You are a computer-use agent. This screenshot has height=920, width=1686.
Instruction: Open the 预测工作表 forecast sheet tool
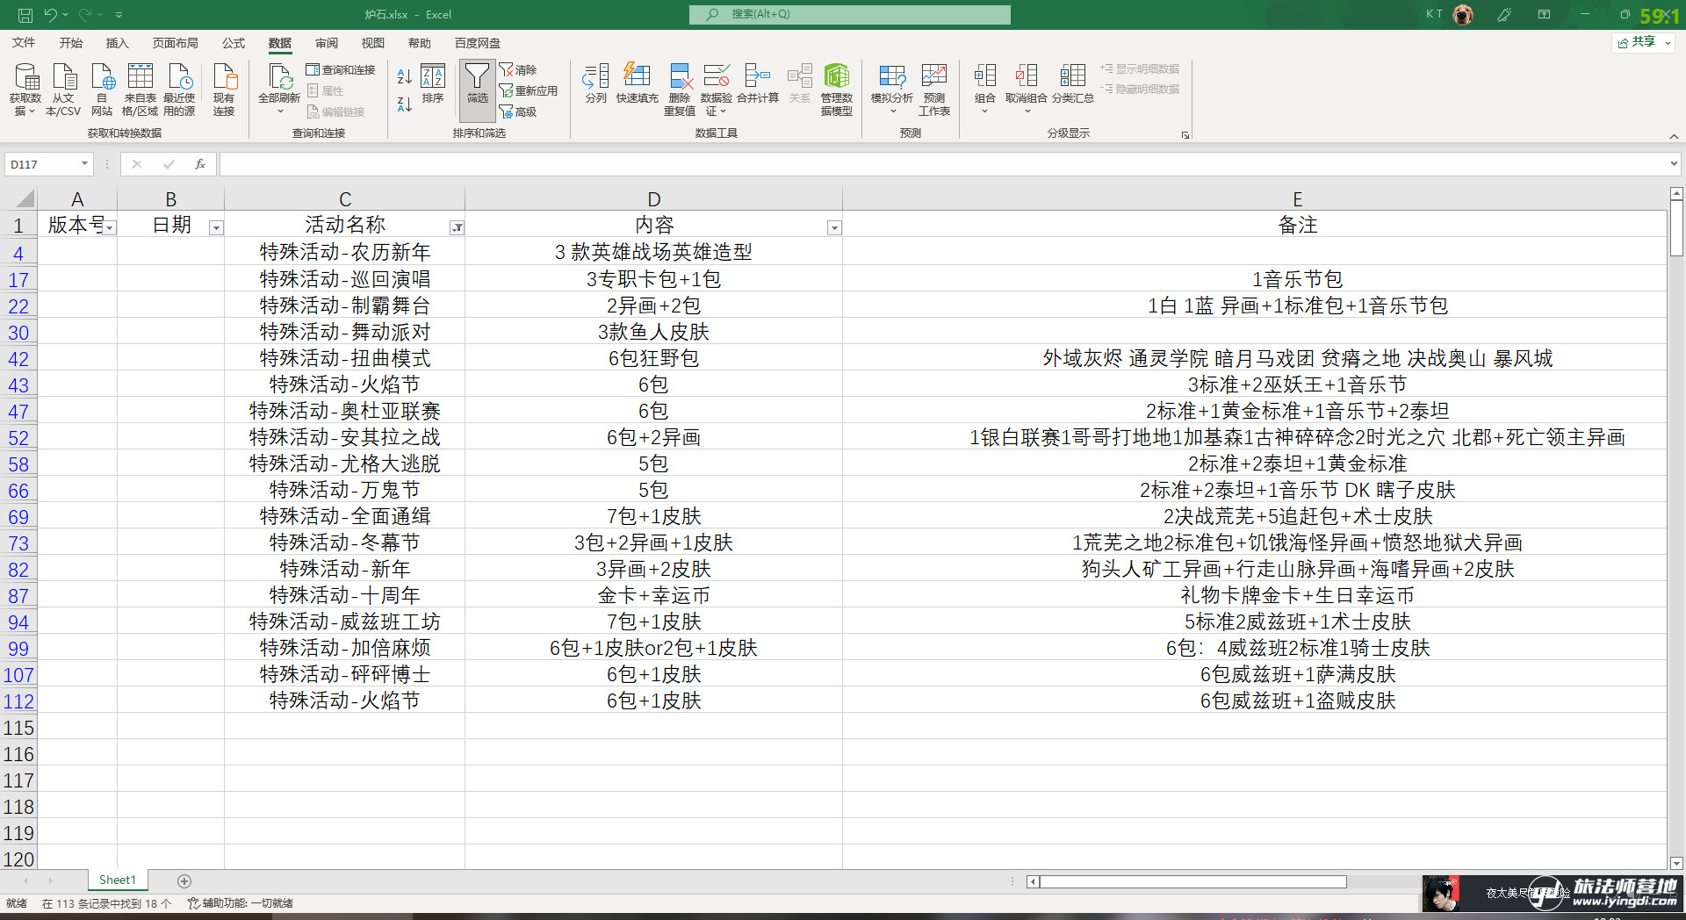point(933,89)
